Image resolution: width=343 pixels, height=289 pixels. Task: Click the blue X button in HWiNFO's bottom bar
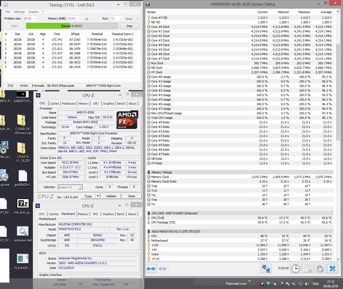[x=333, y=268]
